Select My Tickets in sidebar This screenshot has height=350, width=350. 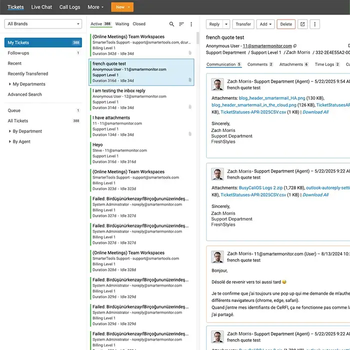point(43,42)
